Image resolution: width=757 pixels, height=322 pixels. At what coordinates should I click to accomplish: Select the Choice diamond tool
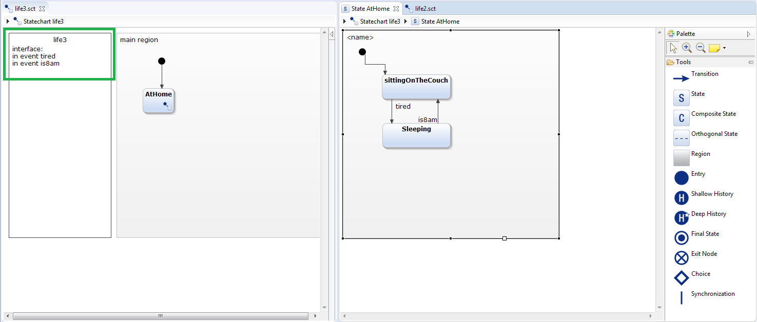(x=681, y=278)
